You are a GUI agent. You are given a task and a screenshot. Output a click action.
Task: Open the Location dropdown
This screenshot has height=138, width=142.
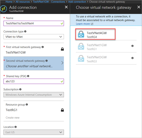coord(34,132)
